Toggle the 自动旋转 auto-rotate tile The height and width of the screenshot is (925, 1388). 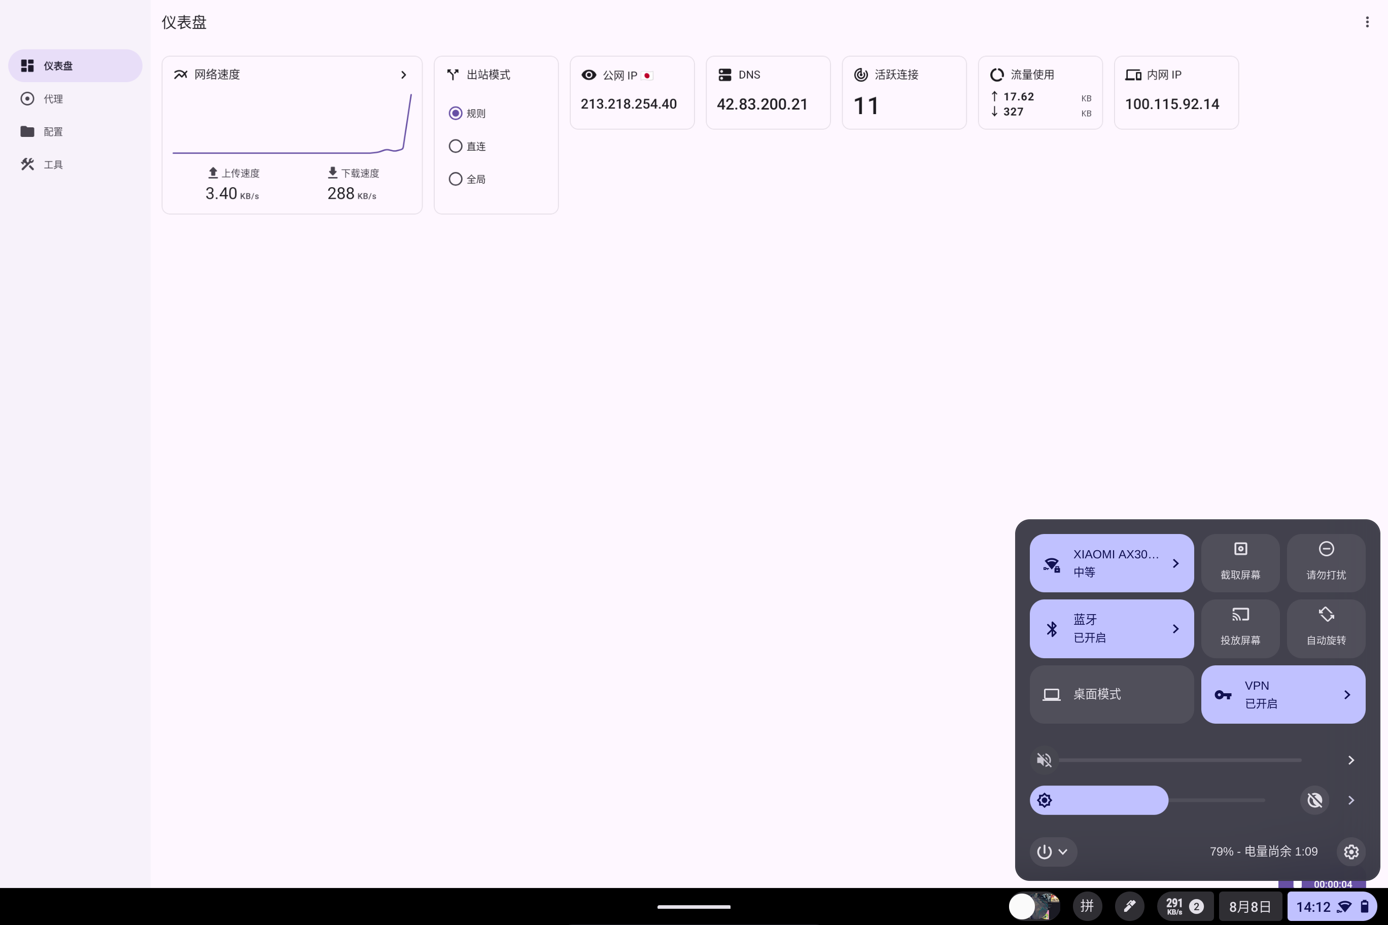pos(1326,628)
